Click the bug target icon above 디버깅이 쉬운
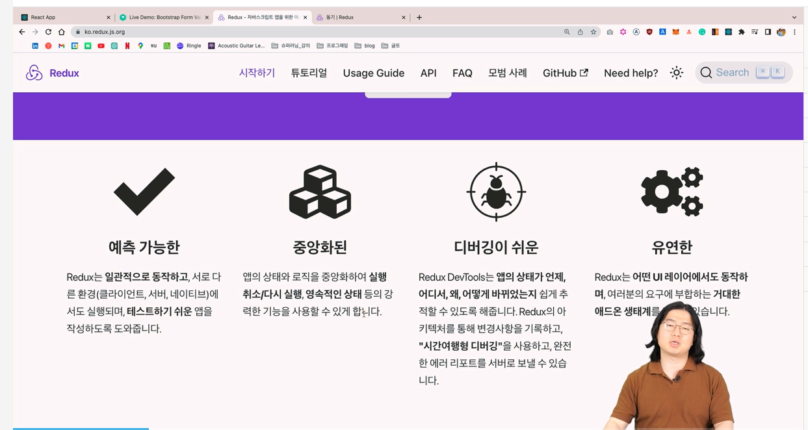The height and width of the screenshot is (430, 808). (x=496, y=192)
